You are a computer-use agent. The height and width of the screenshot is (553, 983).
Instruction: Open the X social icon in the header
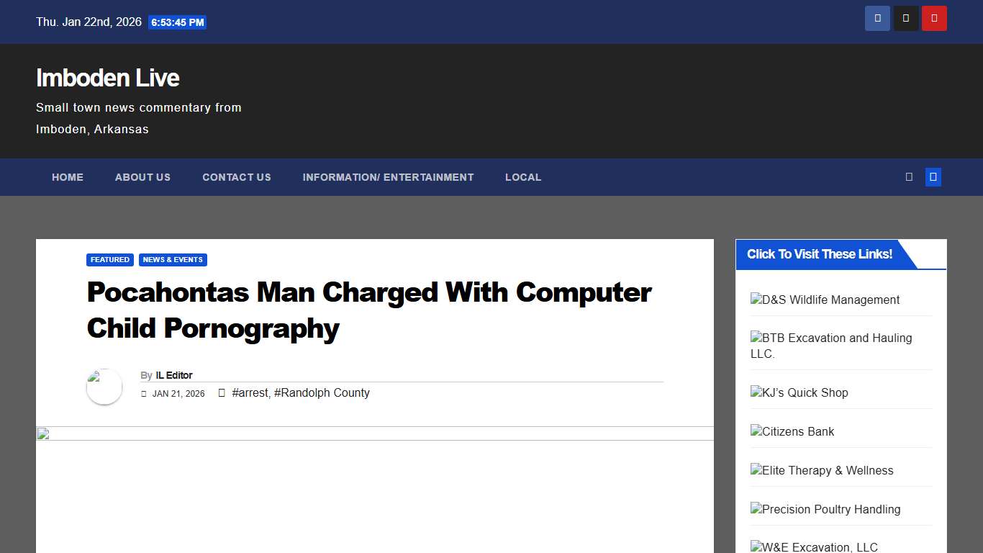pos(906,18)
